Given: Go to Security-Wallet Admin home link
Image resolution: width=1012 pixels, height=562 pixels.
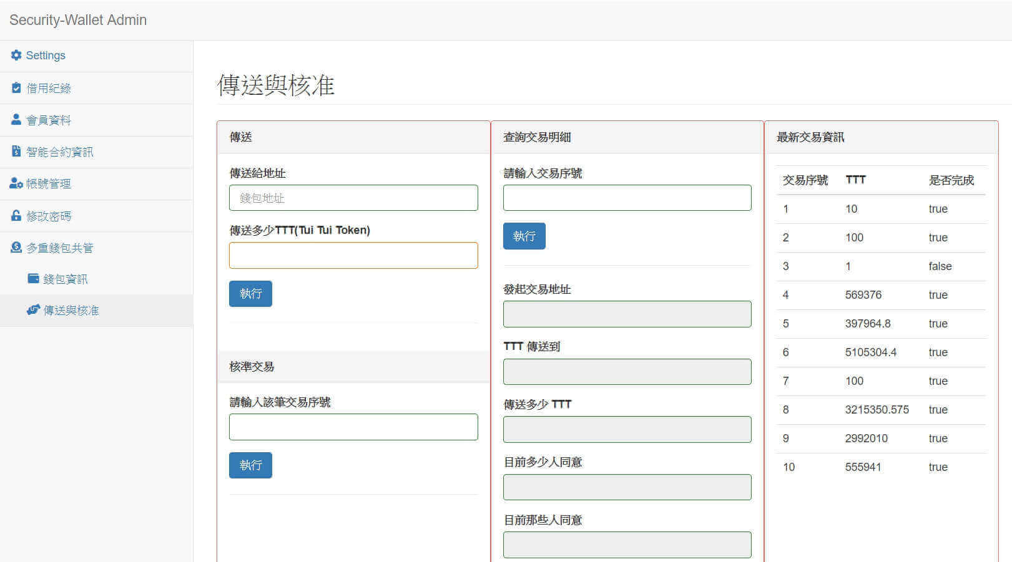Looking at the screenshot, I should pyautogui.click(x=78, y=20).
